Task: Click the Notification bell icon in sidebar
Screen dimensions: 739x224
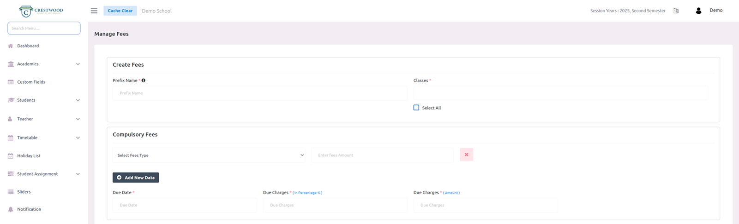Action: tap(11, 209)
